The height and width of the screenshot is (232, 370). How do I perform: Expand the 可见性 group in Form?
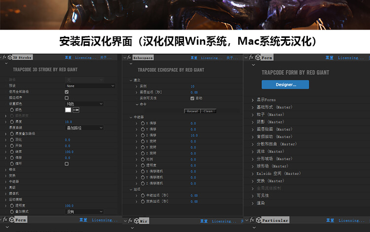253,196
